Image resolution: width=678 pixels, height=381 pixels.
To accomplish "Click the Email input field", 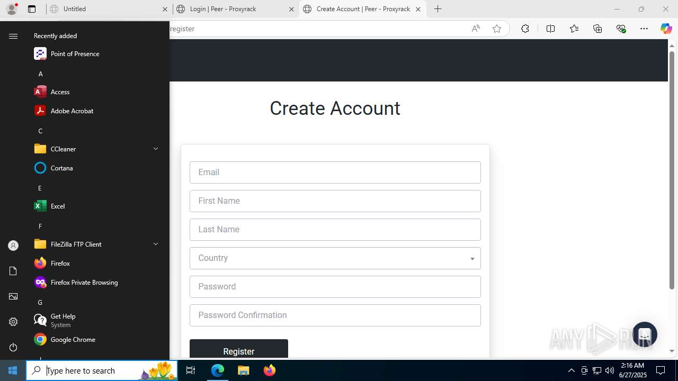I will click(x=335, y=173).
